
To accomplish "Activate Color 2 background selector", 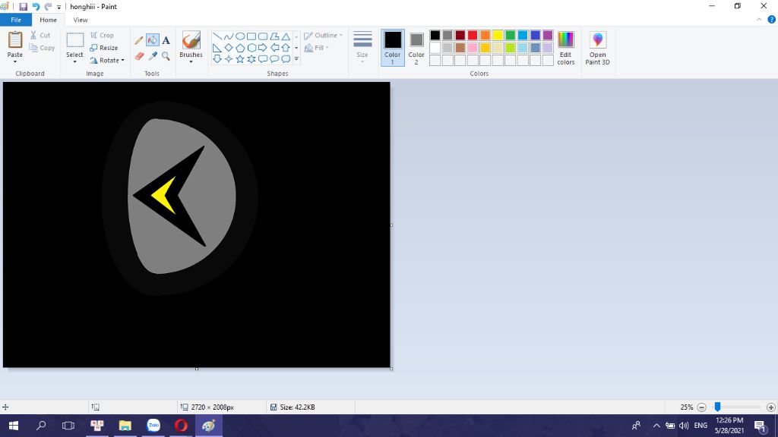I will [416, 48].
